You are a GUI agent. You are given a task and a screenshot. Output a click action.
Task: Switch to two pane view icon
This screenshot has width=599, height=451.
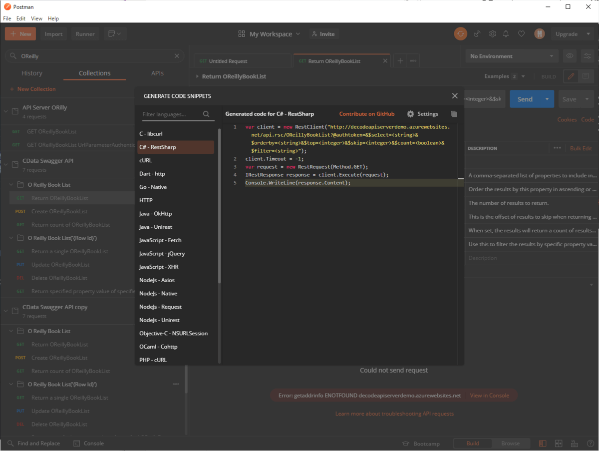point(559,443)
